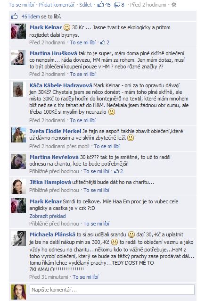The height and width of the screenshot is (301, 205).
Task: Click the 'Napište komentář…' input field
Action: coord(112,290)
